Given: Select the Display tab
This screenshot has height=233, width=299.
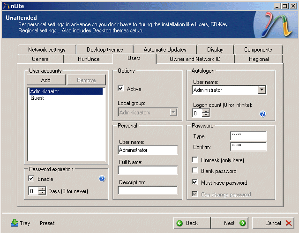Looking at the screenshot, I should pos(215,50).
